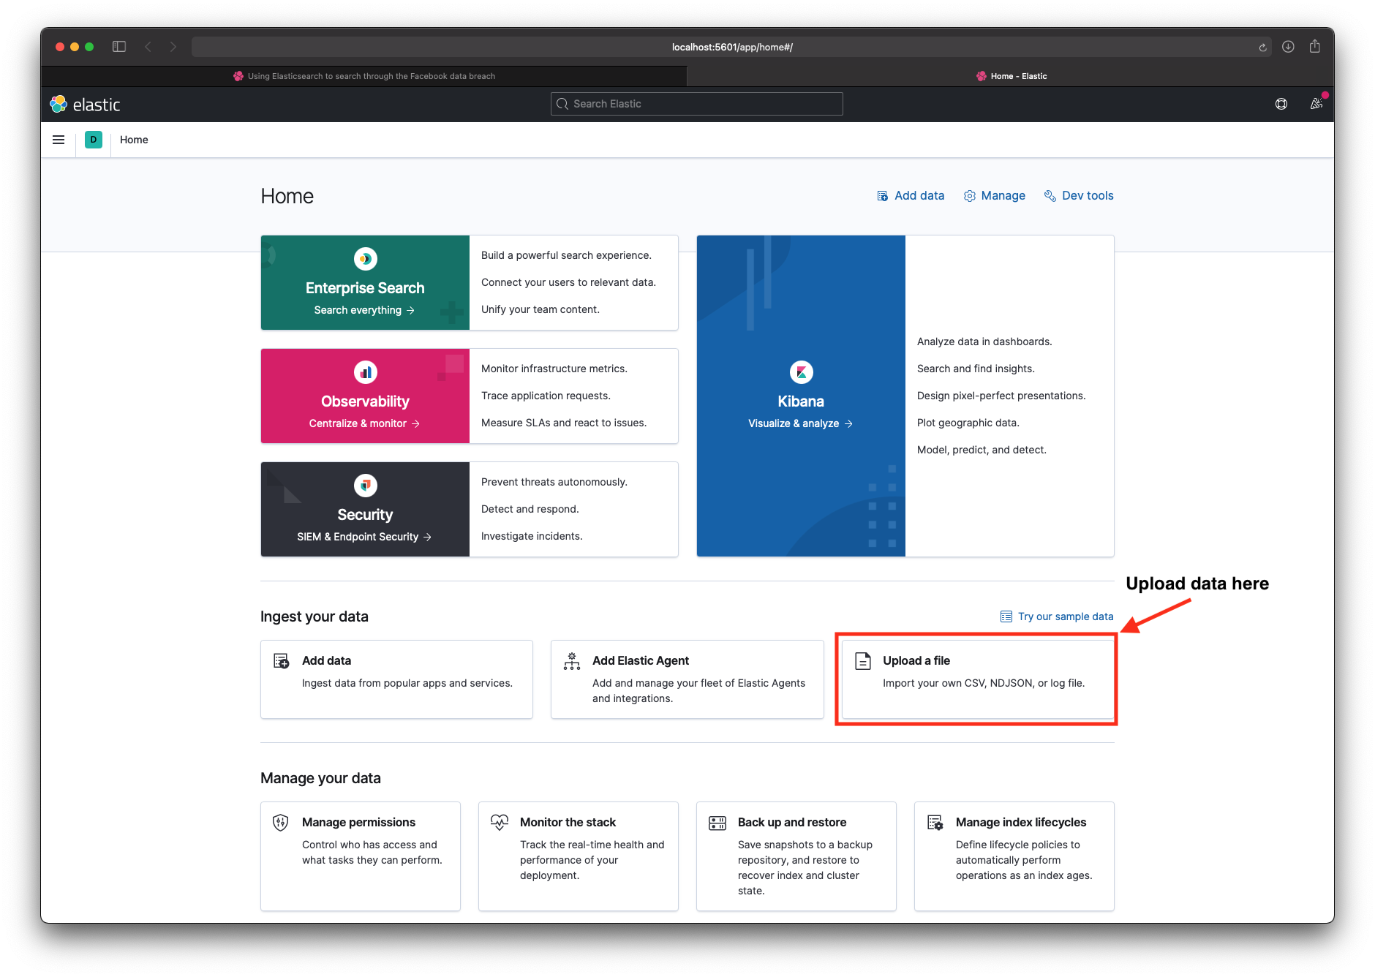Click the Manage index lifecycles icon
This screenshot has width=1375, height=977.
point(935,823)
